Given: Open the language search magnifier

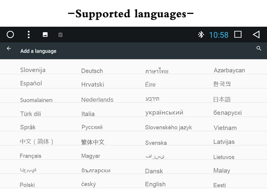Looking at the screenshot, I should coord(259,48).
